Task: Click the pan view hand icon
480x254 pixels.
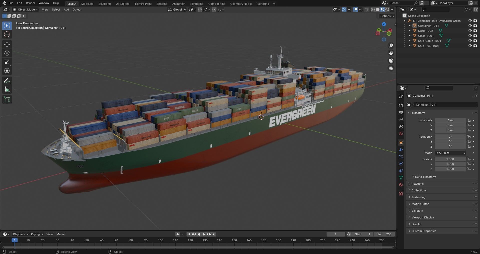Action: coord(391,53)
